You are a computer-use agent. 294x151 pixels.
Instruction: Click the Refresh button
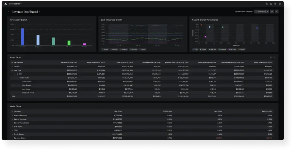click(x=260, y=11)
